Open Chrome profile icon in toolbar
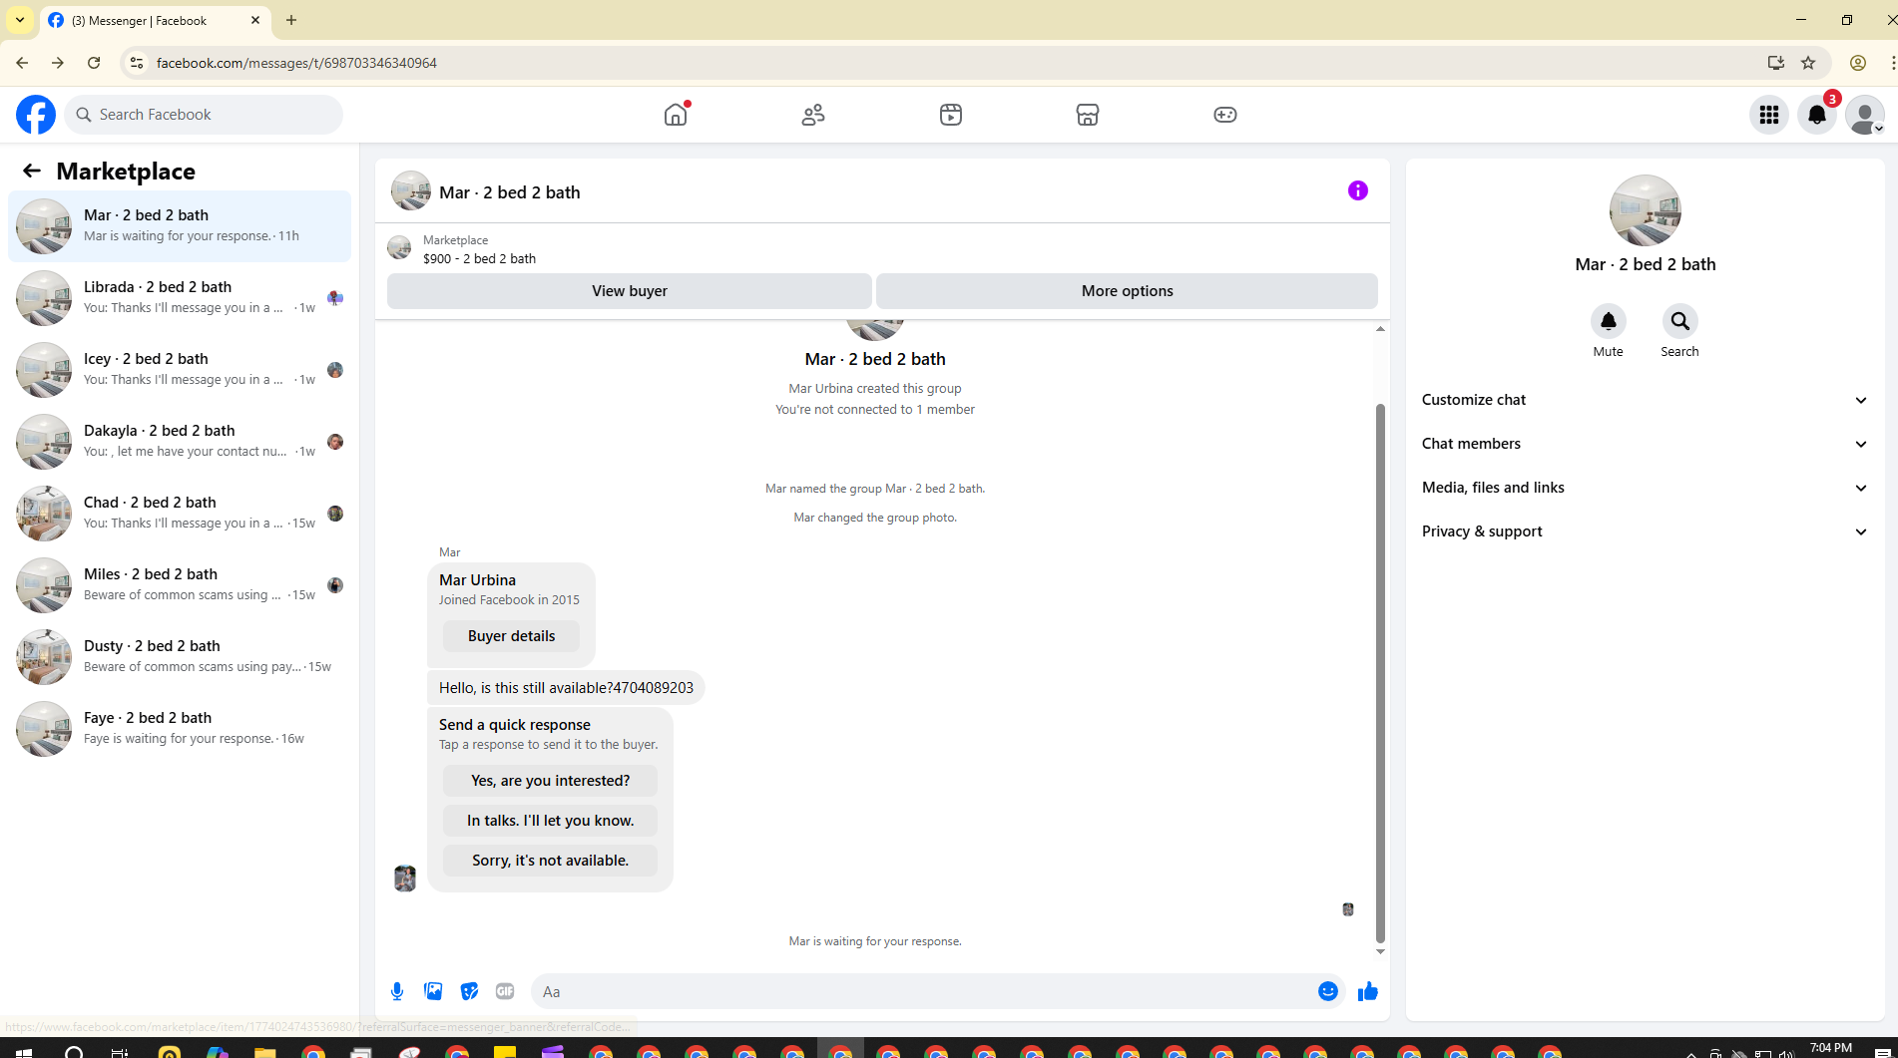The image size is (1898, 1058). point(1858,63)
